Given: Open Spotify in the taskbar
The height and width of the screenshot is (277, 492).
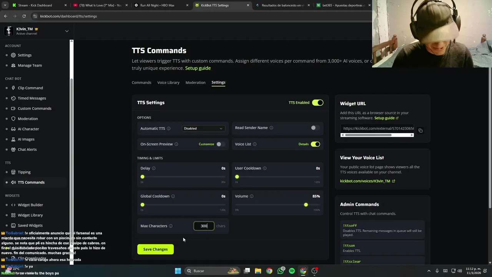Looking at the screenshot, I should [x=292, y=271].
